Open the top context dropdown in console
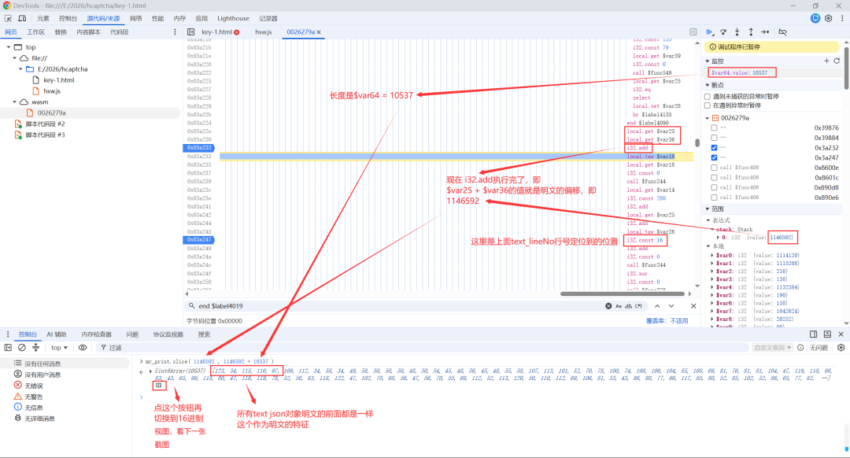850x458 pixels. [x=59, y=347]
